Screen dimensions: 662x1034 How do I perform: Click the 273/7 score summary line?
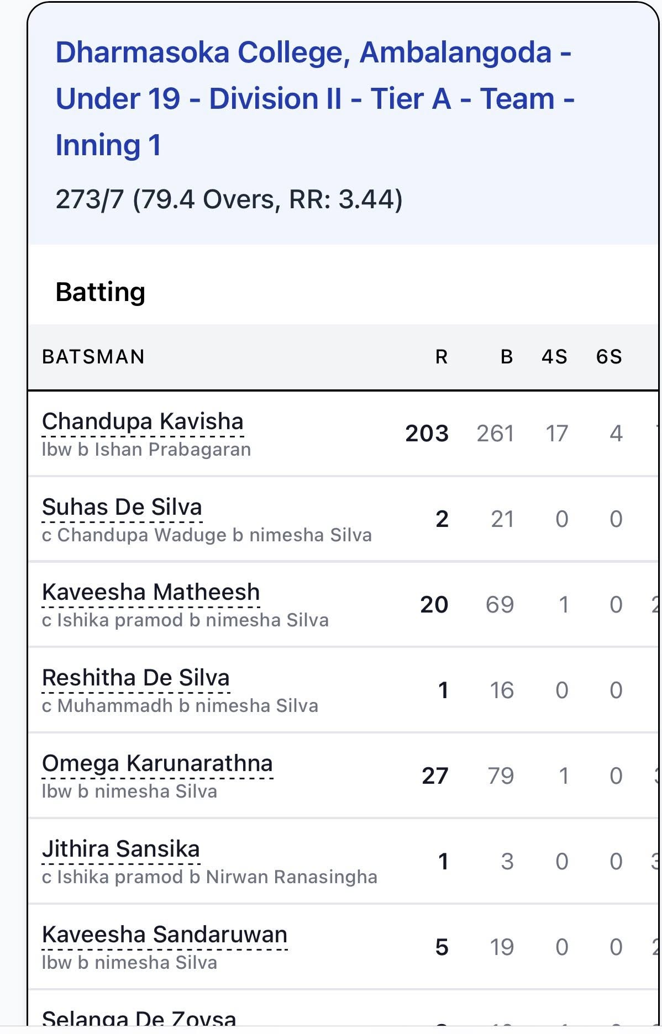(229, 199)
